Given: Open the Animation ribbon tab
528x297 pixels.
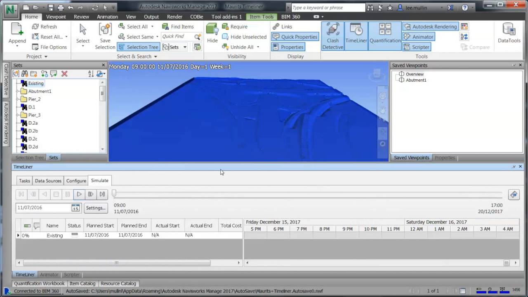Looking at the screenshot, I should pyautogui.click(x=107, y=17).
